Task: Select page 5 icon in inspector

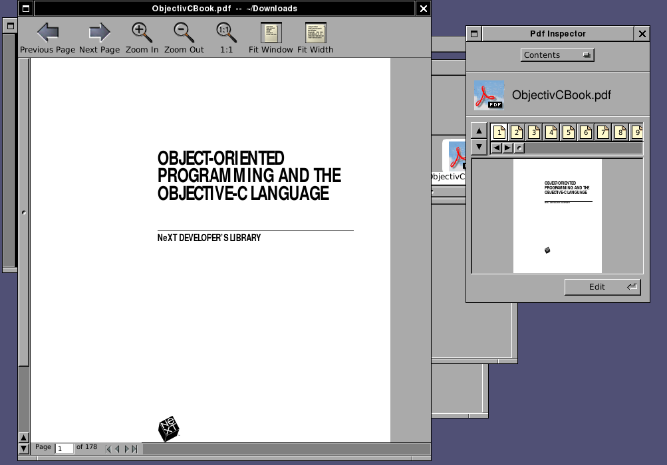Action: pyautogui.click(x=569, y=132)
